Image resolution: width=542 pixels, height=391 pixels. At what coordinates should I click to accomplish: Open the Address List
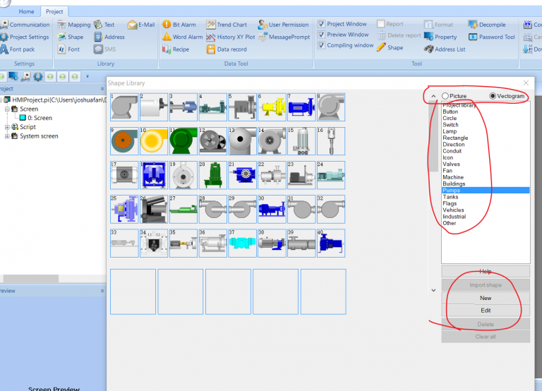coord(444,49)
